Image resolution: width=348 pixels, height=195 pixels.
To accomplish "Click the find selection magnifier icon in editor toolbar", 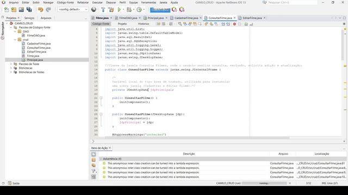I will point(180,24).
